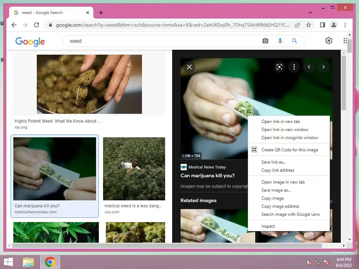
Task: Go to previous image in preview
Action: click(x=309, y=67)
